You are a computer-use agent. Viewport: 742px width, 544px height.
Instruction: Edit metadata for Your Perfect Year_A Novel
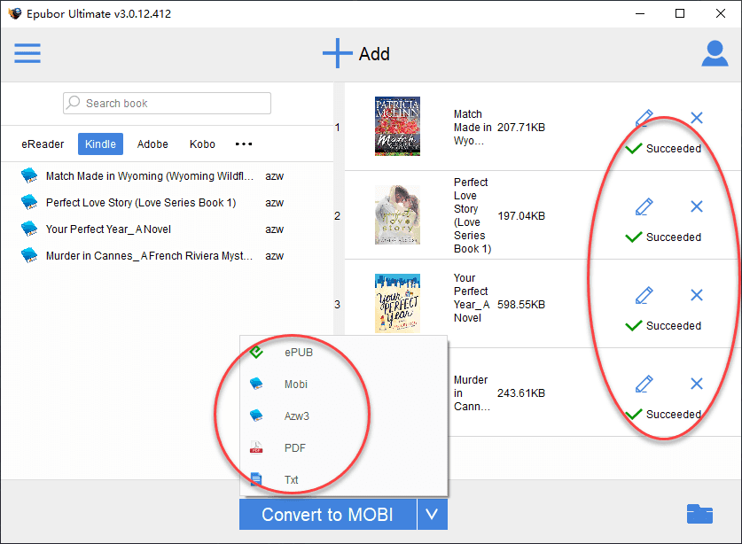(644, 295)
